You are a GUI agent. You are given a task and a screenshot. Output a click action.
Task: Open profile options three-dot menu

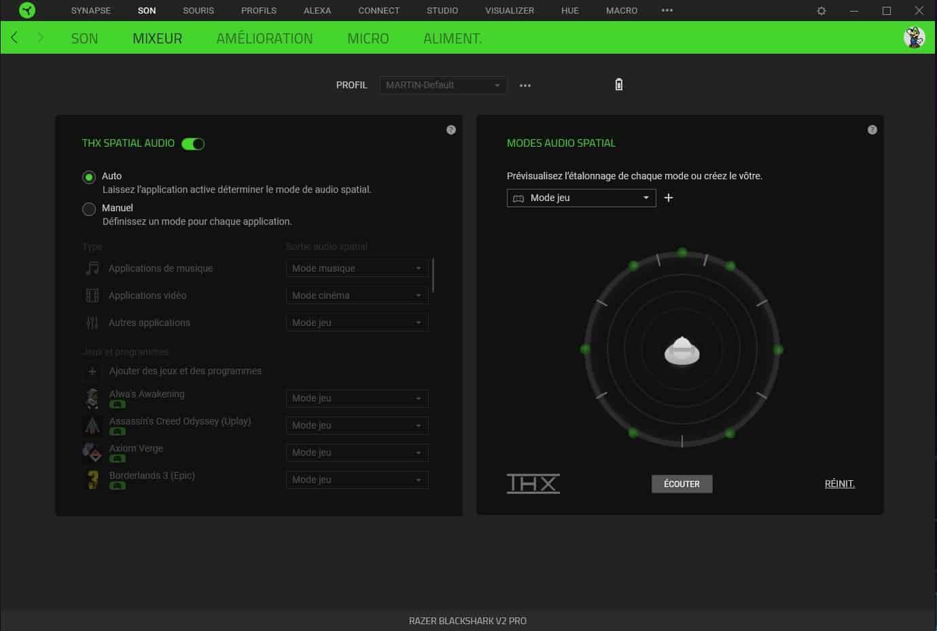pos(525,86)
